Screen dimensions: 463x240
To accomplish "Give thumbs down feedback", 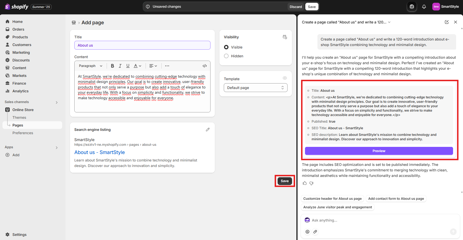I will click(311, 183).
